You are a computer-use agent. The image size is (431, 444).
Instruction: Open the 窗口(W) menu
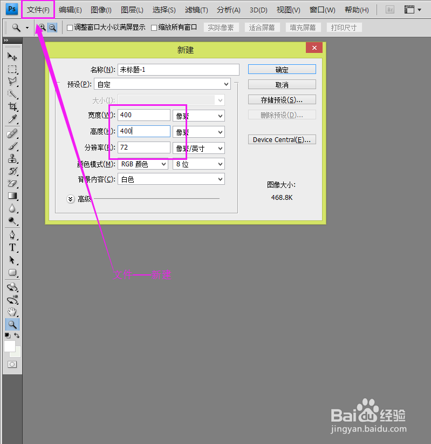coord(323,10)
